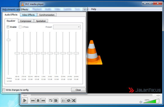Maximize the VLC media player window
The width and height of the screenshot is (164, 107).
[150, 4]
